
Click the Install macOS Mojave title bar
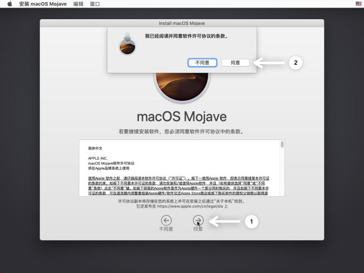pyautogui.click(x=182, y=23)
